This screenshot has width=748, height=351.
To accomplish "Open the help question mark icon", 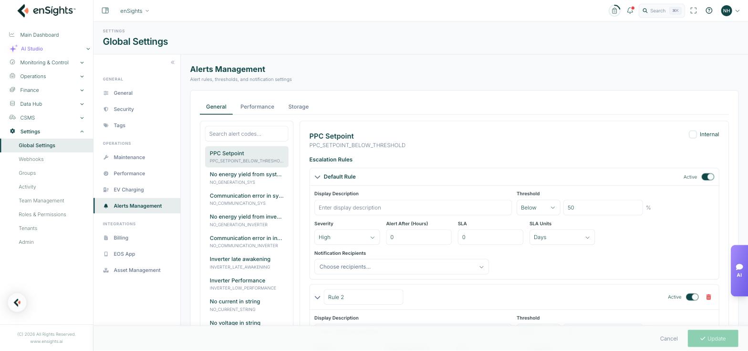I will (x=709, y=10).
